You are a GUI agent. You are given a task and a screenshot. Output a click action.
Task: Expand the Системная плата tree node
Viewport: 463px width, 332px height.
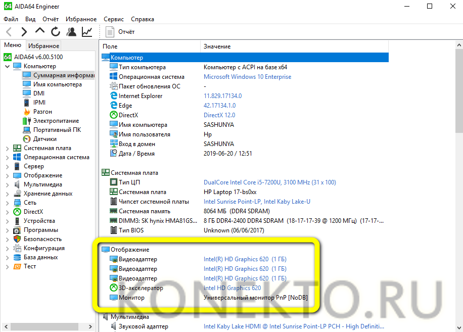(x=8, y=148)
